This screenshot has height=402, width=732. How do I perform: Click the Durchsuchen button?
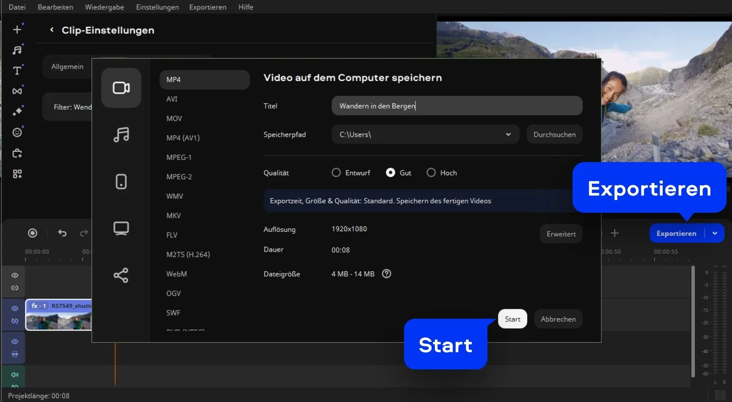click(554, 134)
